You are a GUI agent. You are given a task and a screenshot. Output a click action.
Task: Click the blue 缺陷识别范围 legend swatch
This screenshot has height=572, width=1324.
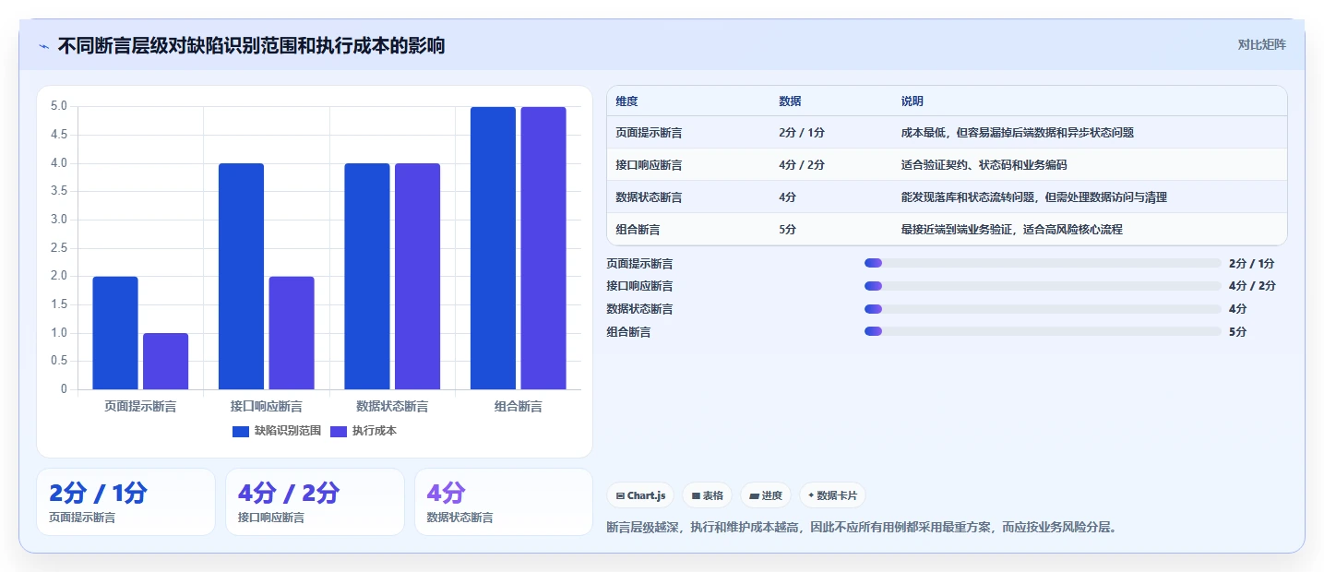pos(241,431)
